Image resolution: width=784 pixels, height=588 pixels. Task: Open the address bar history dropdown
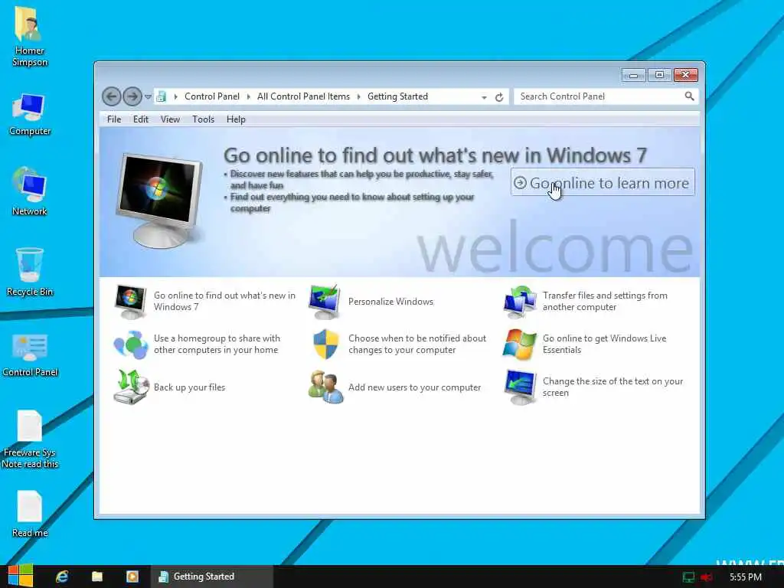[484, 97]
